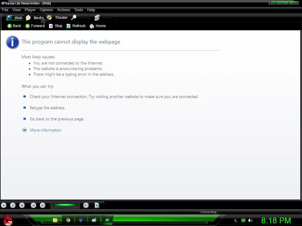Open the File menu
302x226 pixels.
tap(5, 10)
